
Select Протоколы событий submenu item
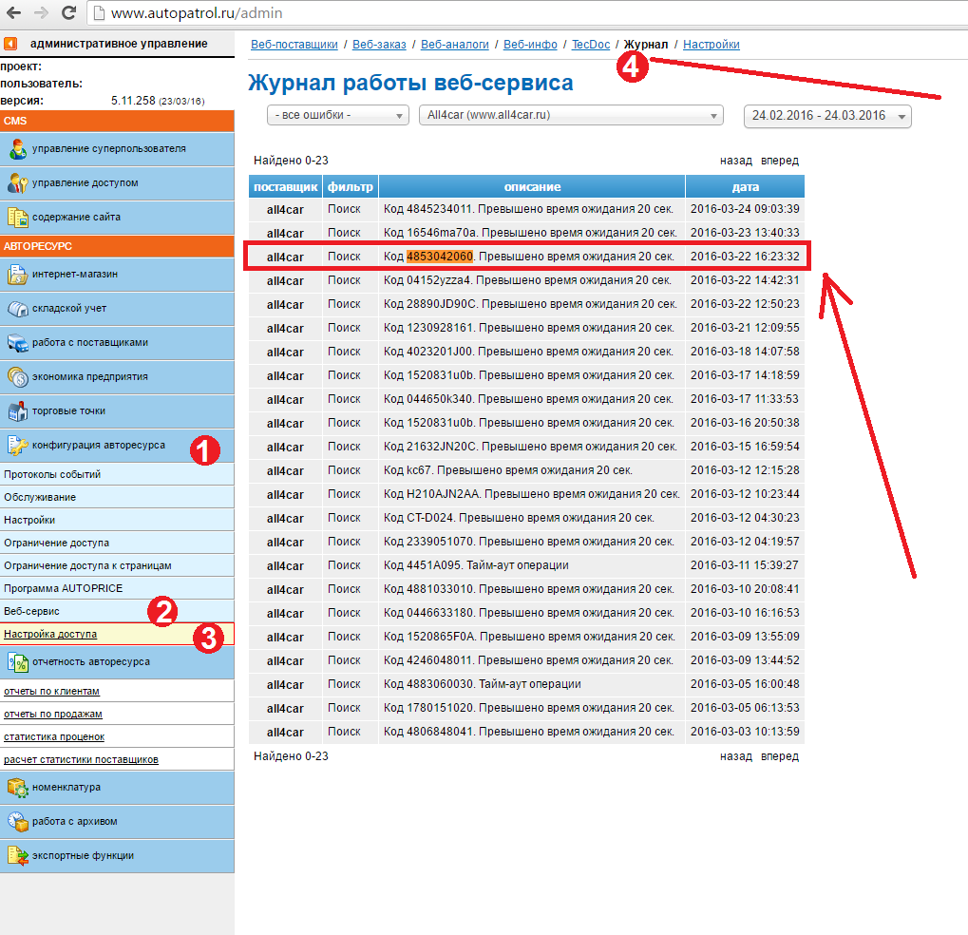117,474
